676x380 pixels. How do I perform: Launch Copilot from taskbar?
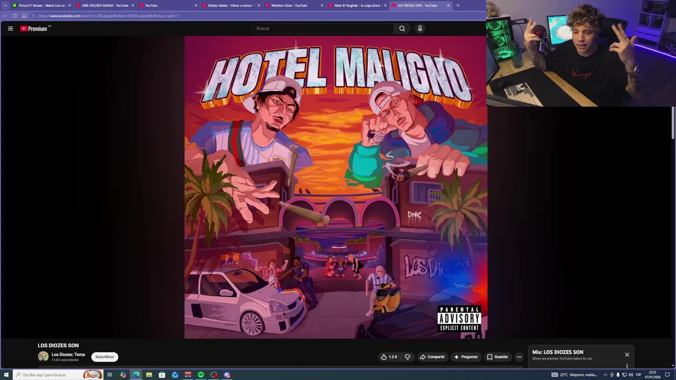point(123,375)
